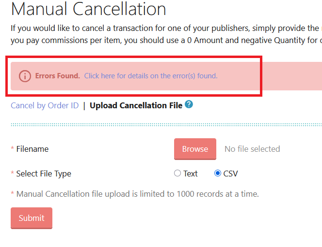Click the Manual Cancellation page heading

88,9
